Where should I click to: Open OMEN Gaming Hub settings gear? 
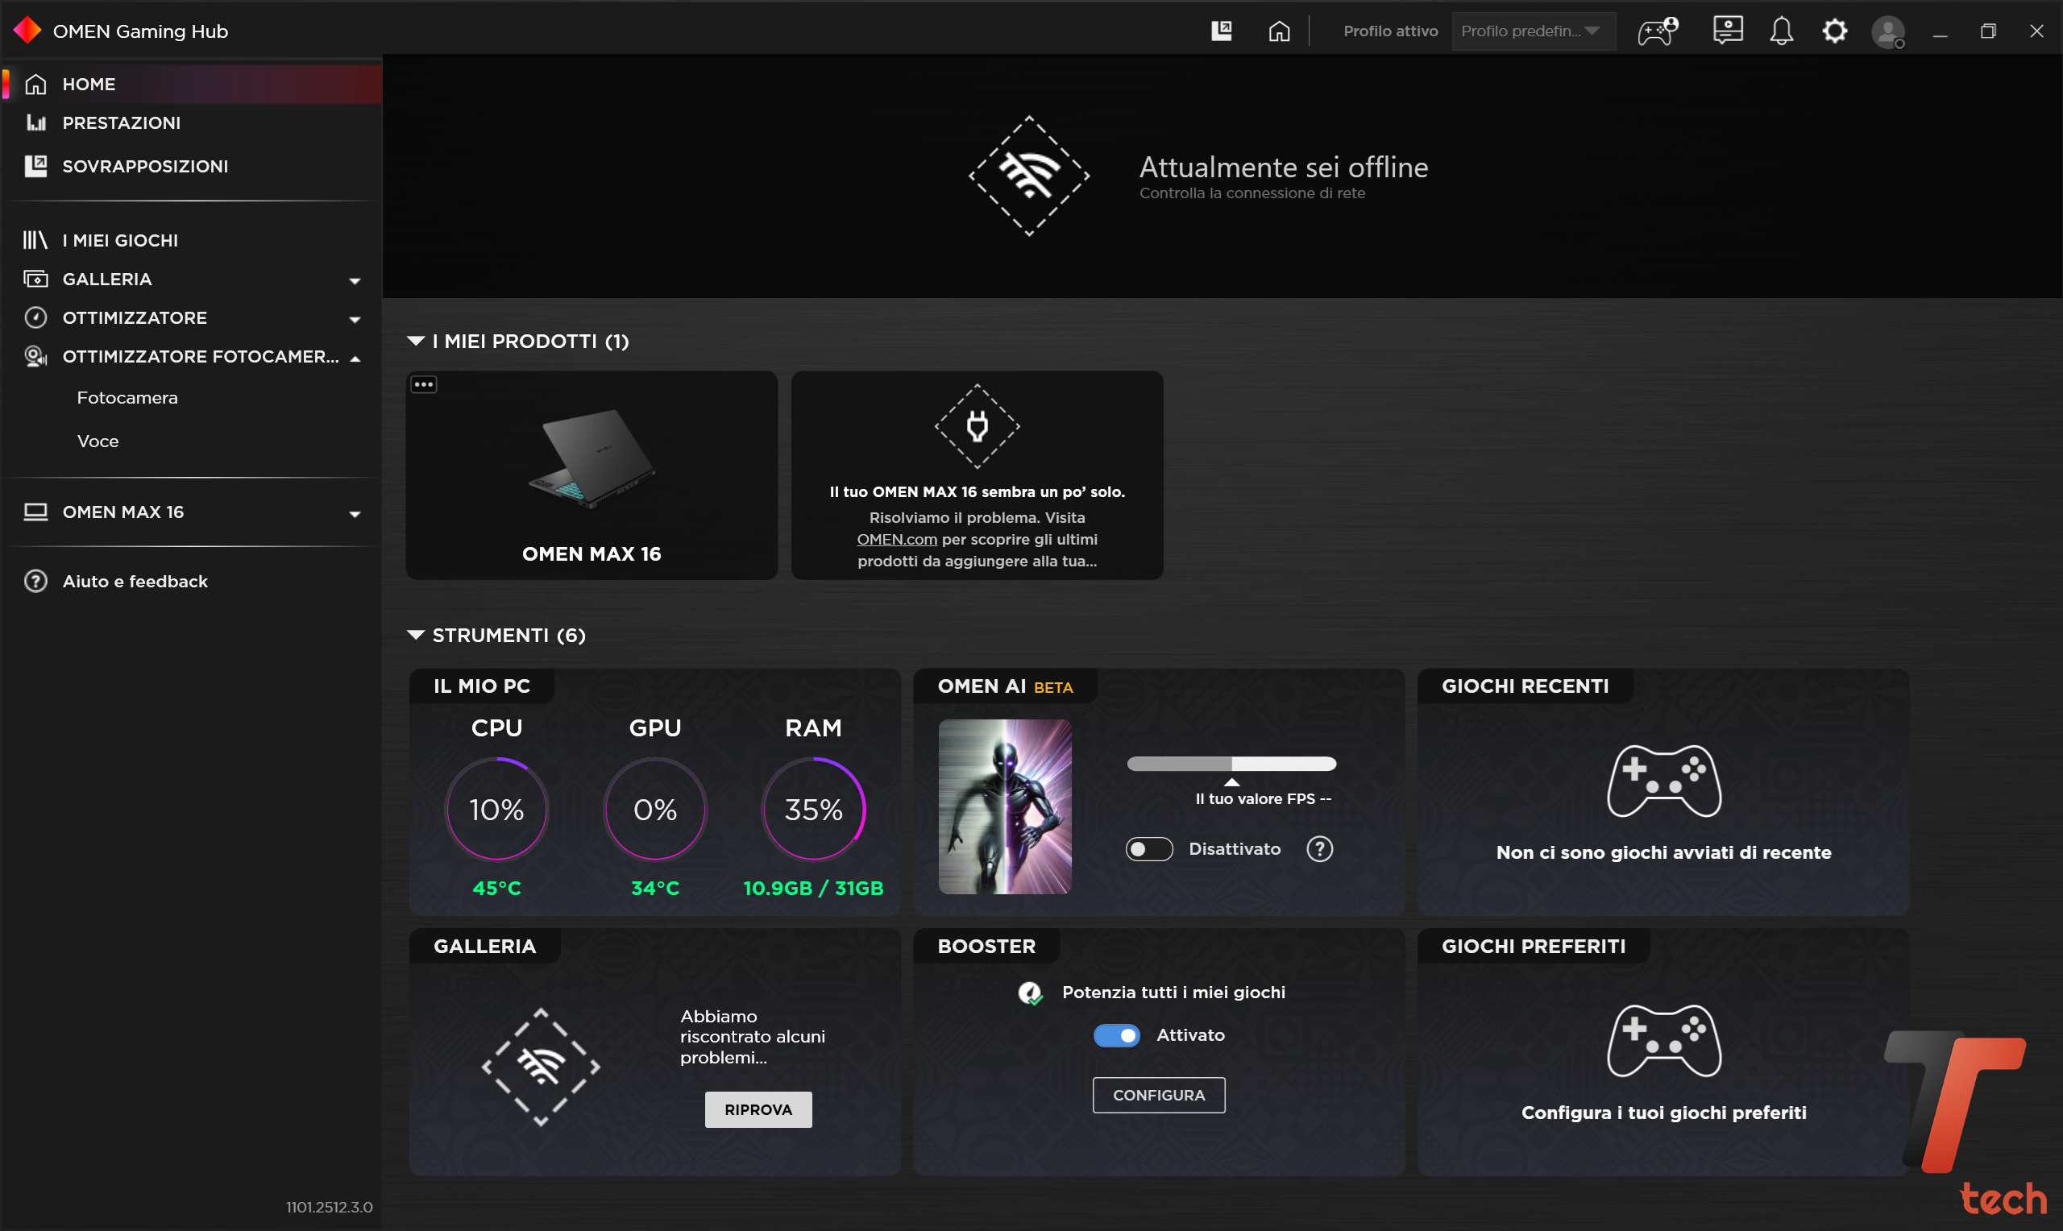[1835, 31]
